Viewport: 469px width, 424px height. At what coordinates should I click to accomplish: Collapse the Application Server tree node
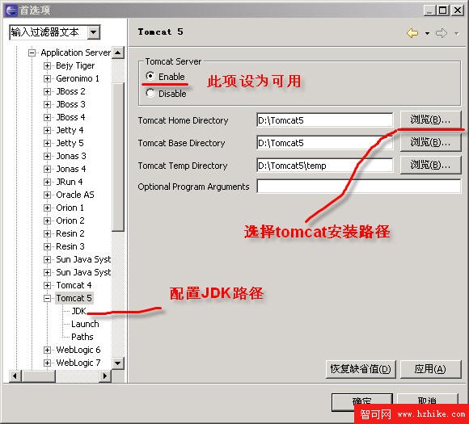pyautogui.click(x=32, y=52)
